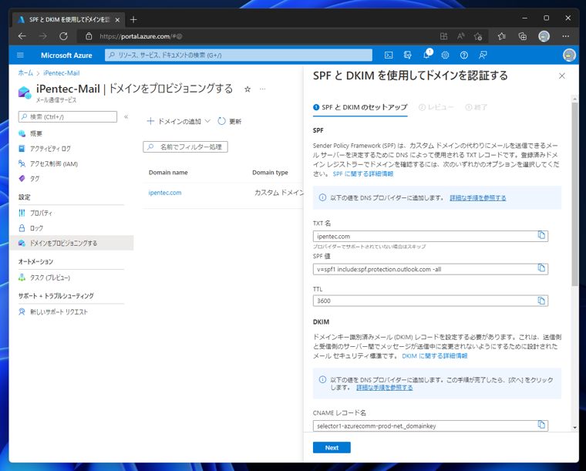
Task: Copy the CNAME record name value
Action: pos(541,425)
